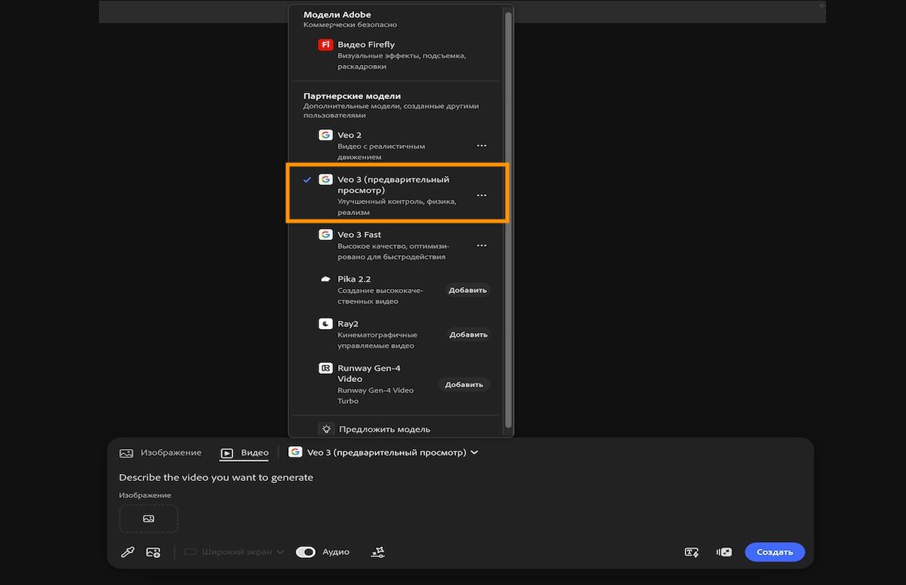Click the Ray2 model name
The width and height of the screenshot is (906, 585).
point(348,324)
